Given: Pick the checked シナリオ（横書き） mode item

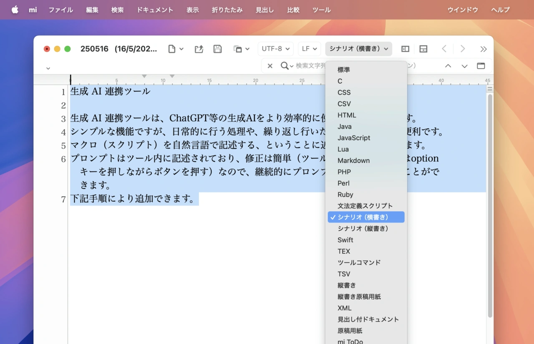Looking at the screenshot, I should coord(363,217).
